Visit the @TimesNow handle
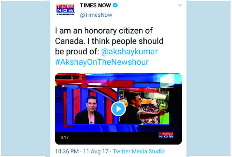This screenshot has height=157, width=232. pos(96,15)
